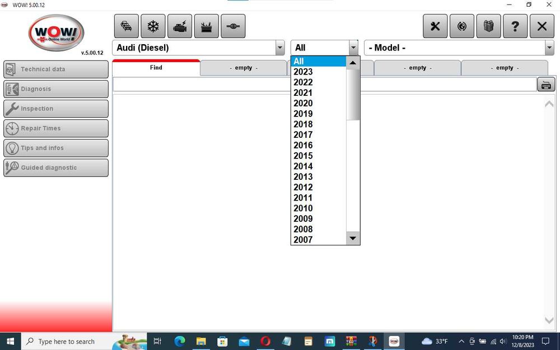Open the Guided diagnostic section
This screenshot has width=560, height=350.
click(56, 167)
